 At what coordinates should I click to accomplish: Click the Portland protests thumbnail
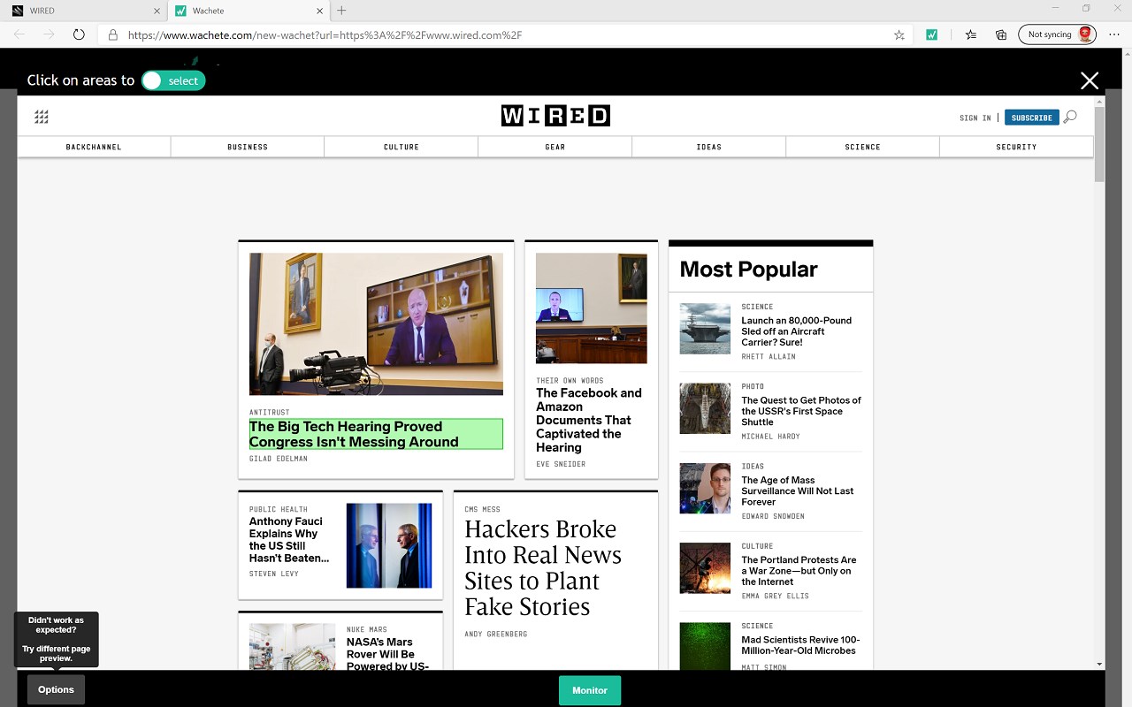pos(705,568)
